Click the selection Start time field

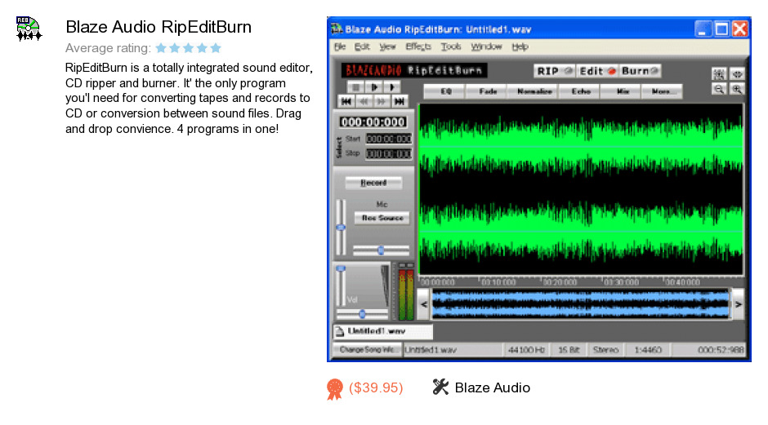click(x=390, y=139)
